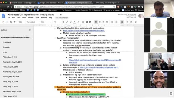174x98 pixels.
Task: Expand the bulleted list options arrow
Action: click(125, 22)
